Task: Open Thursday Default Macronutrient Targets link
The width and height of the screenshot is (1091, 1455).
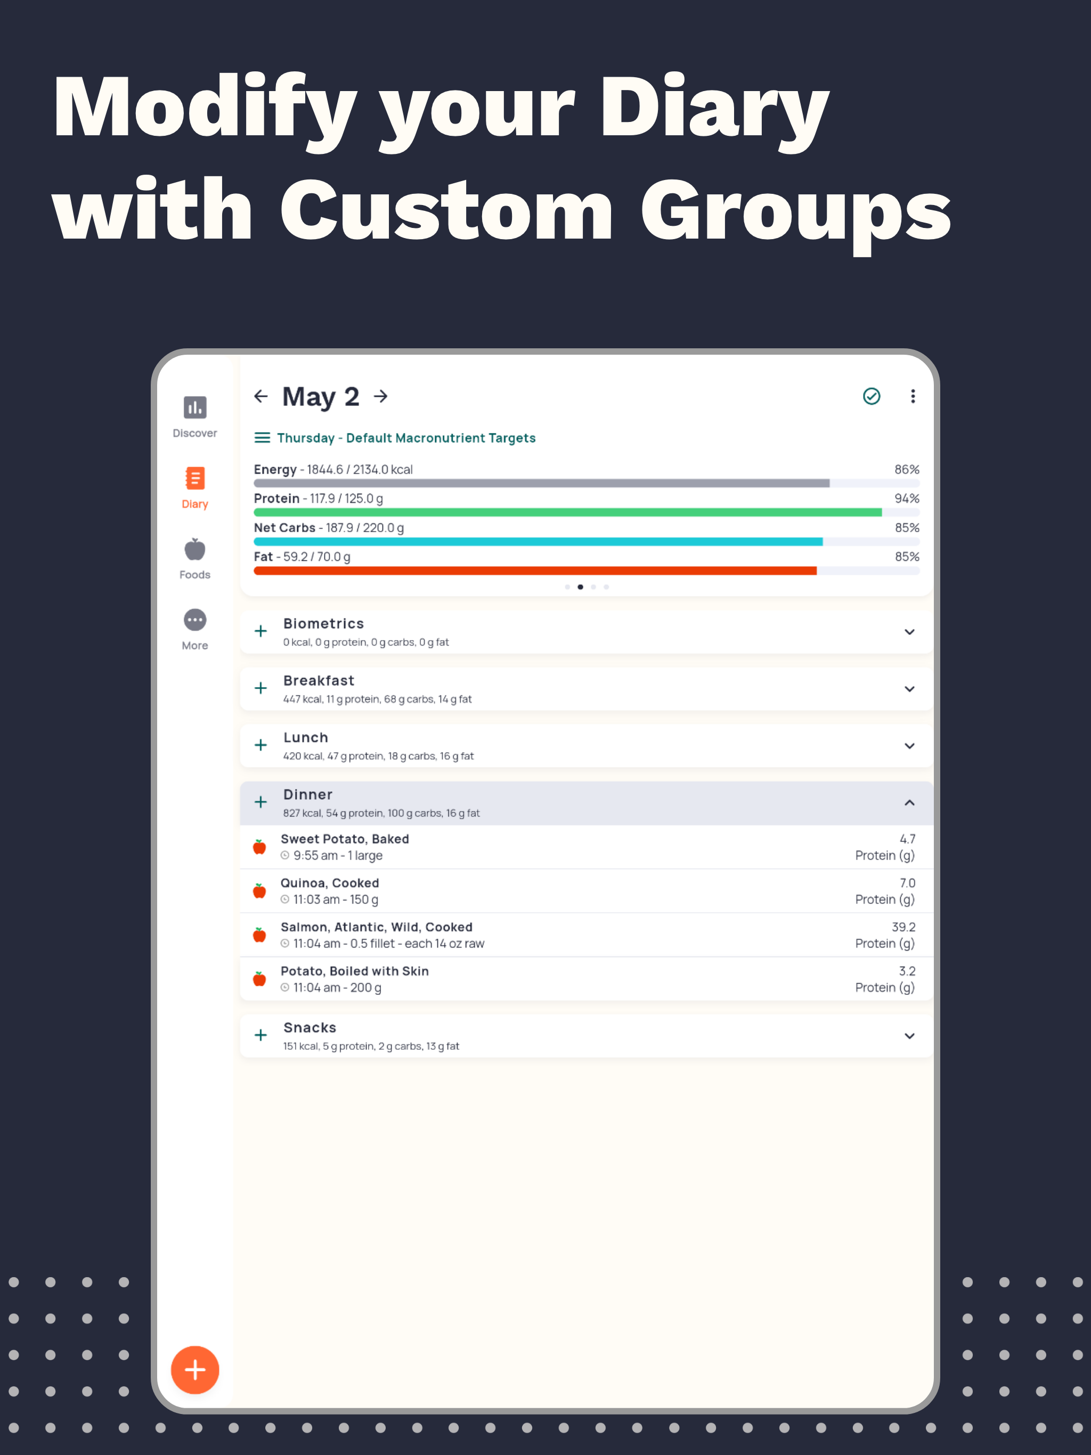Action: pos(406,438)
